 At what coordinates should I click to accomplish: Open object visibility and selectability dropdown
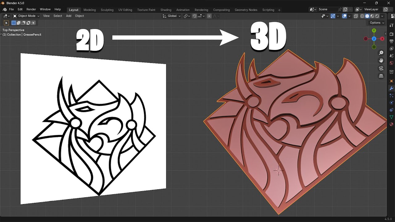(x=325, y=16)
